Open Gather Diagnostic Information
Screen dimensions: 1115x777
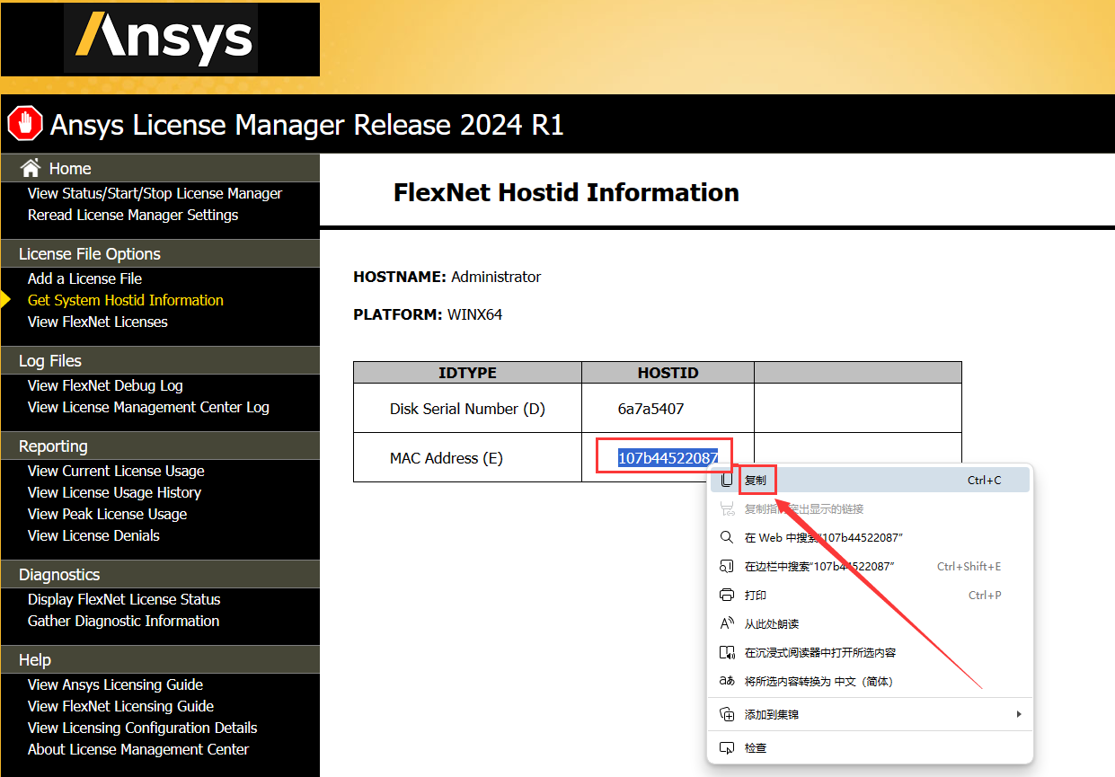coord(123,621)
